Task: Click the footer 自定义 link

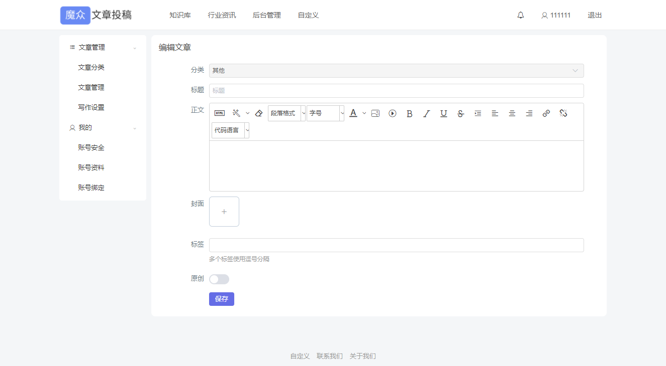Action: 300,356
